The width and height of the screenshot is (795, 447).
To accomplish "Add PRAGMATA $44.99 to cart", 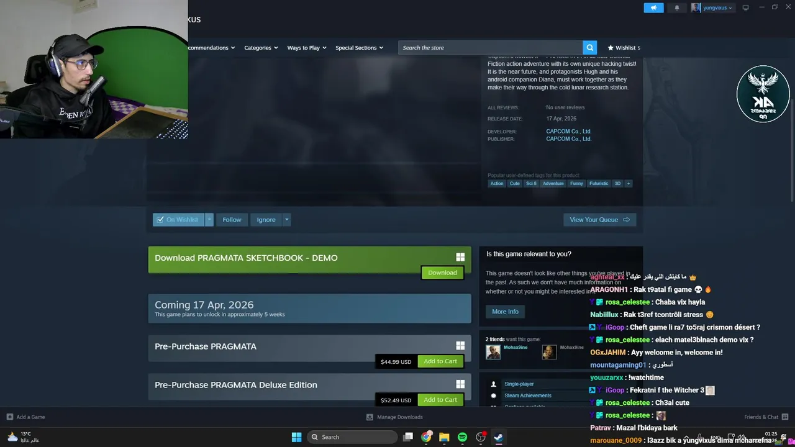I will (x=440, y=361).
